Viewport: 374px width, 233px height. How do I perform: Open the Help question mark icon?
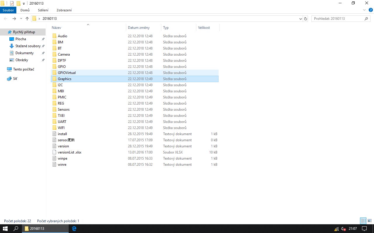tap(370, 10)
